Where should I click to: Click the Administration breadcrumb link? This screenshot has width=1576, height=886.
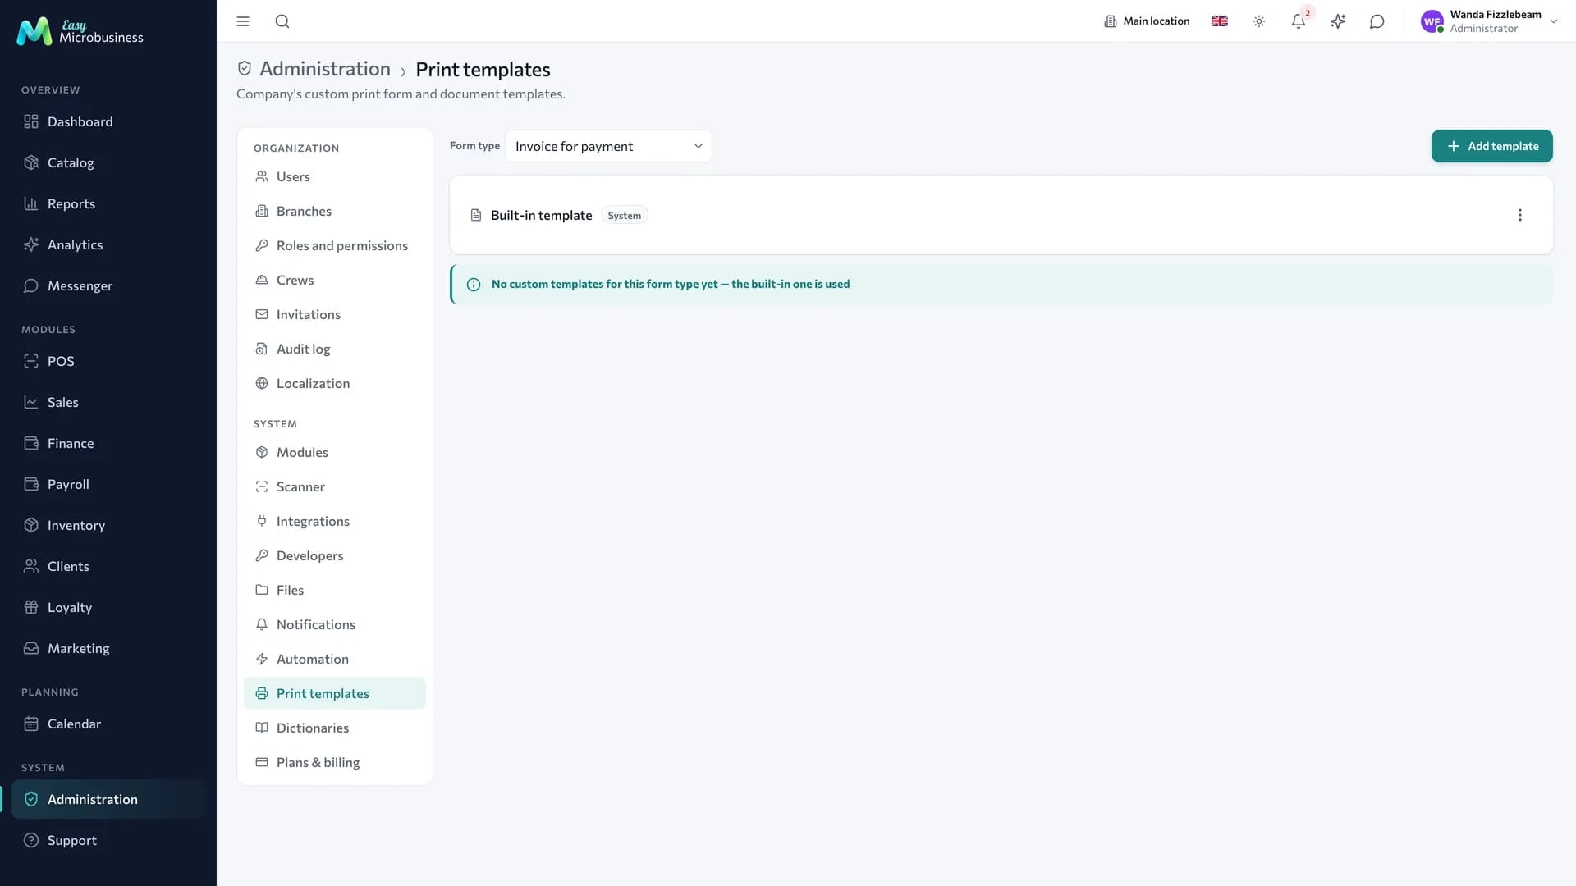[325, 69]
